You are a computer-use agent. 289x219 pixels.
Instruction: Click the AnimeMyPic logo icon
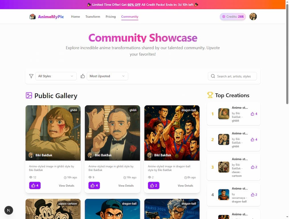pyautogui.click(x=32, y=17)
